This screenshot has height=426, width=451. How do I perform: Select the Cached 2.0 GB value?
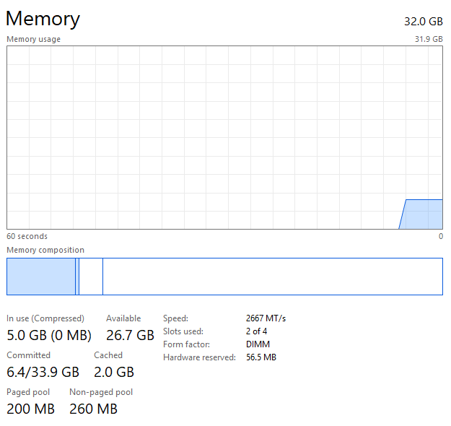(x=114, y=372)
